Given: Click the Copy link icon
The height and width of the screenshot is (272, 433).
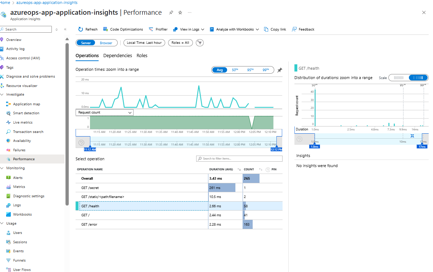Looking at the screenshot, I should click(266, 29).
